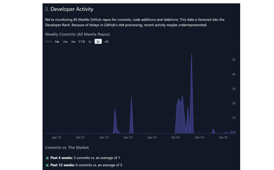The height and width of the screenshot is (170, 274).
Task: Select the 6m zoom range
Action: click(73, 41)
